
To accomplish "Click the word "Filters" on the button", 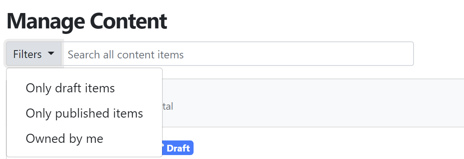I will point(28,54).
